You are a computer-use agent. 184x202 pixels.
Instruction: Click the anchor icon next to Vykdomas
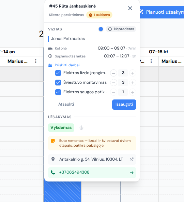pos(81,128)
